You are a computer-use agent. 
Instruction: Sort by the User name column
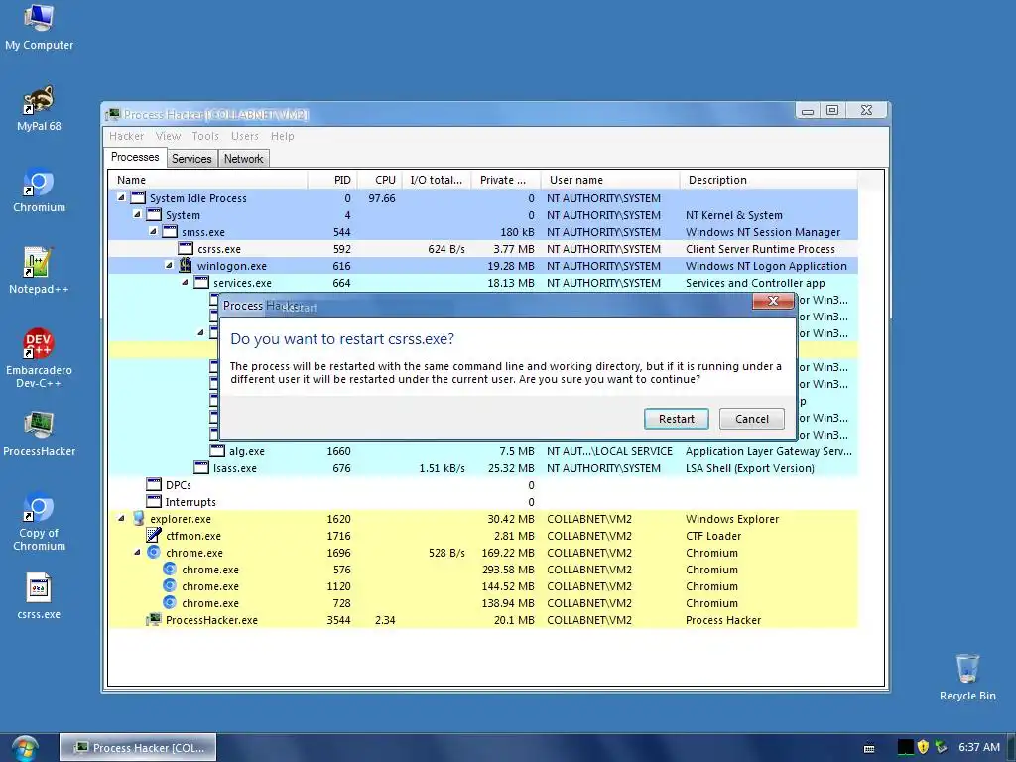pyautogui.click(x=610, y=180)
